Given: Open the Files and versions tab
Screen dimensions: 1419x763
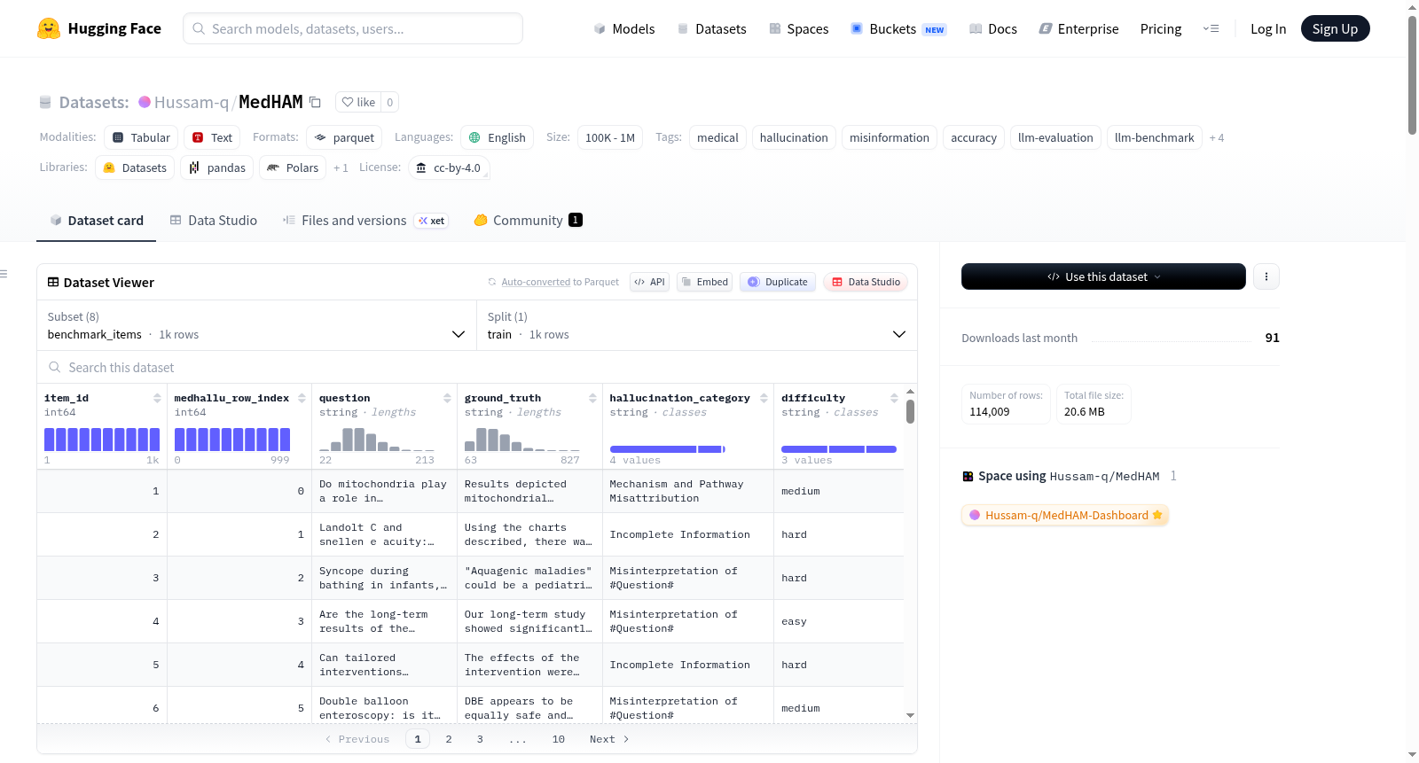Looking at the screenshot, I should [x=365, y=220].
